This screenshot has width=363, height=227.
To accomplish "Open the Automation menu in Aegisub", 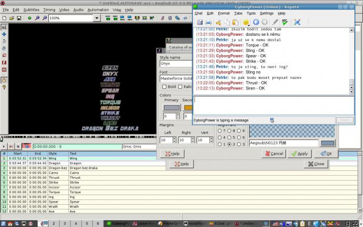I will coord(98,10).
